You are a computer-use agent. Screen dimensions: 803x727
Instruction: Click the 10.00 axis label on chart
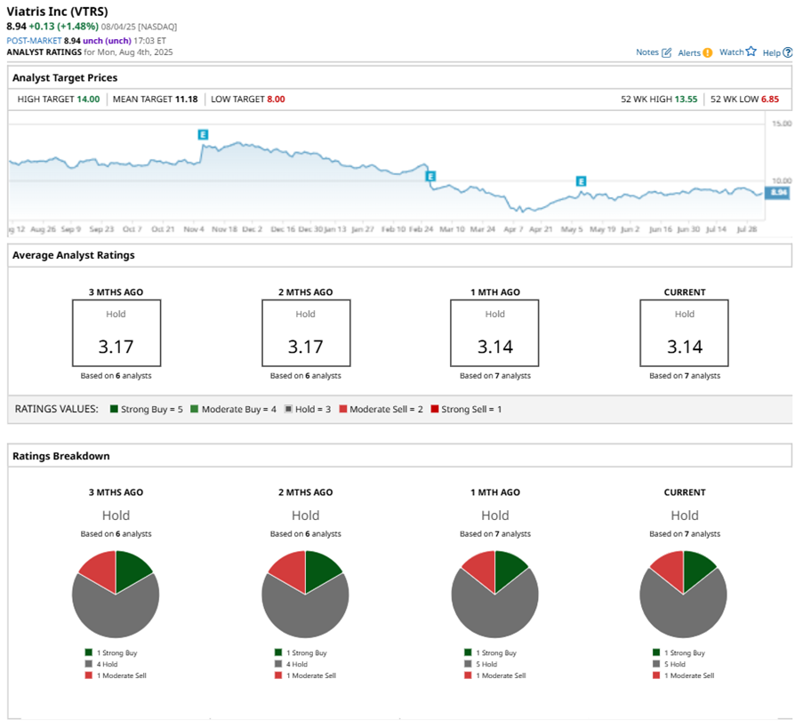coord(782,180)
